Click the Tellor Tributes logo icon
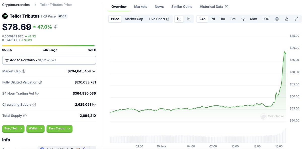 pos(5,16)
